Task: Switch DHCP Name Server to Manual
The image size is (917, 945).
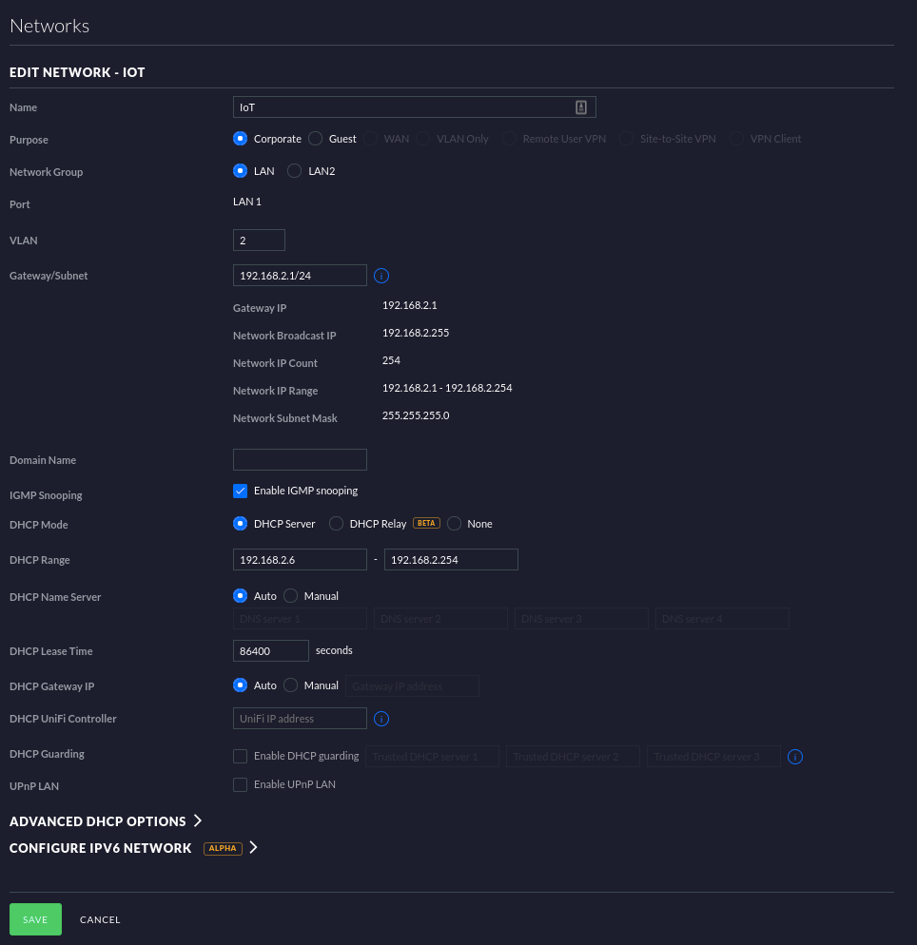Action: 291,596
